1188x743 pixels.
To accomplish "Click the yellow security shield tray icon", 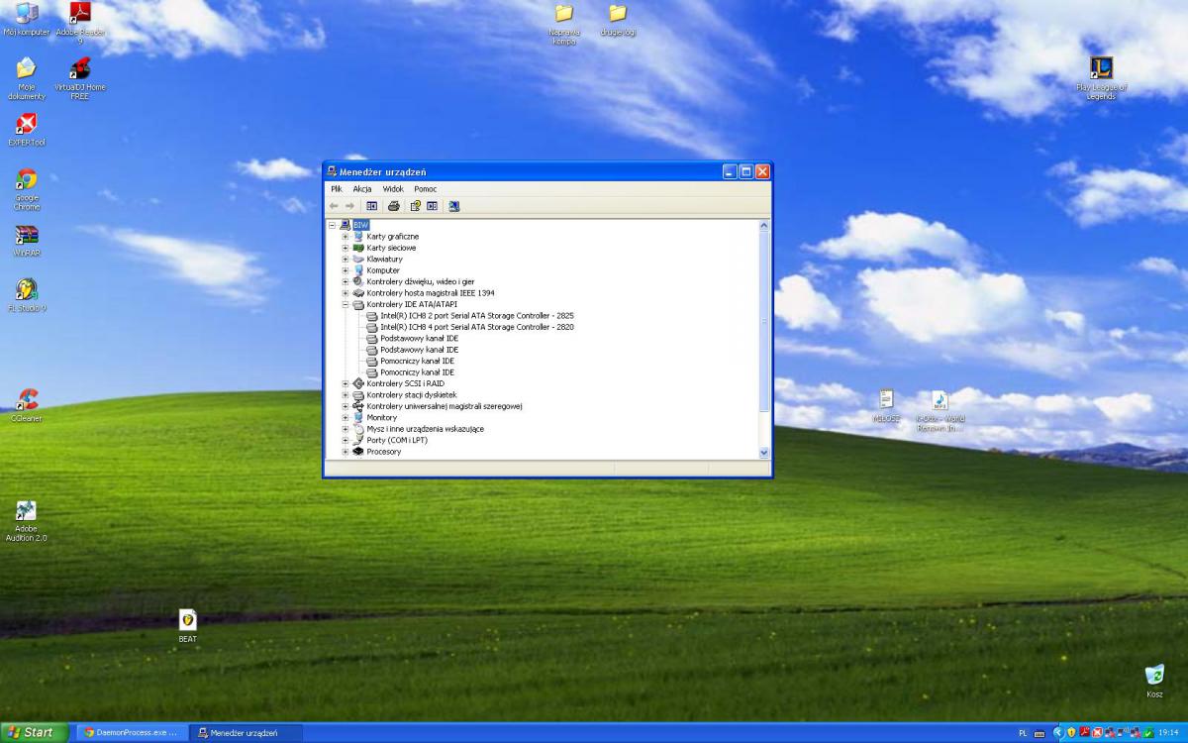I will point(1071,733).
